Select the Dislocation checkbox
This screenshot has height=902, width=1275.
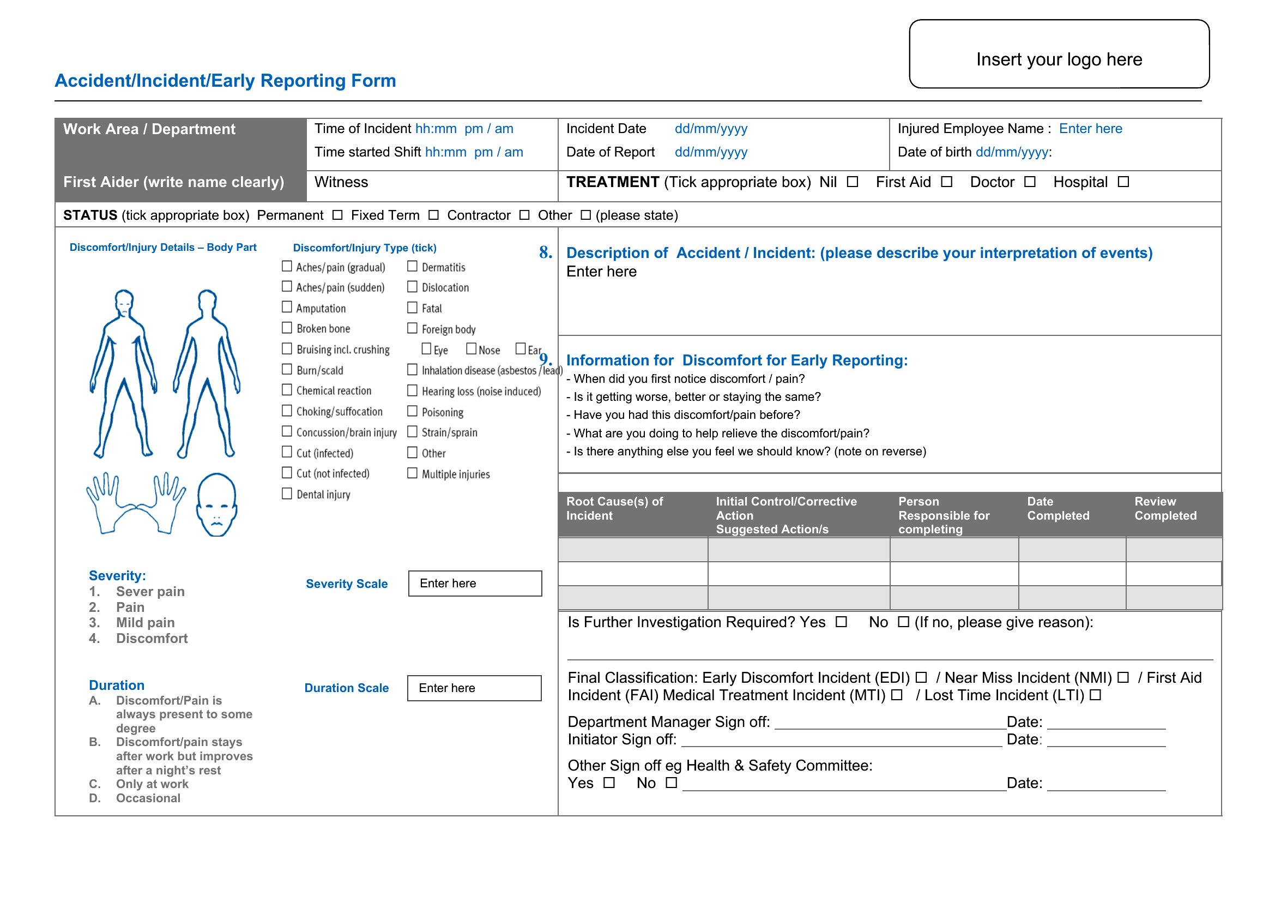pyautogui.click(x=413, y=287)
